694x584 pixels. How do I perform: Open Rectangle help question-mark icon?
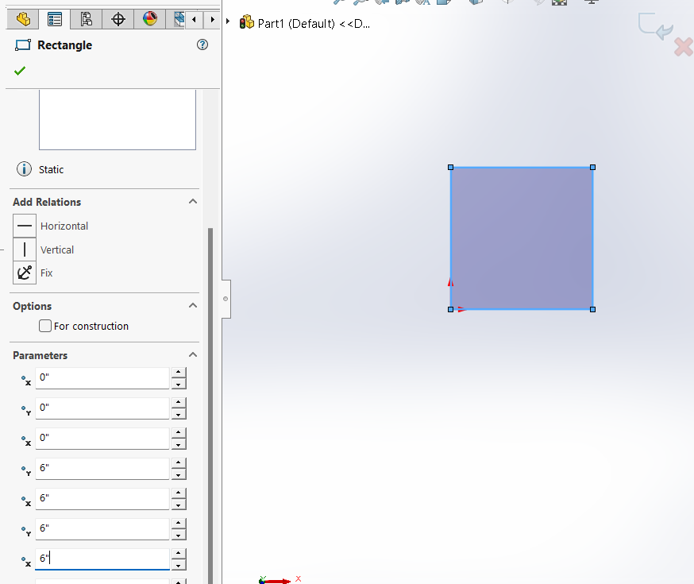pyautogui.click(x=202, y=44)
